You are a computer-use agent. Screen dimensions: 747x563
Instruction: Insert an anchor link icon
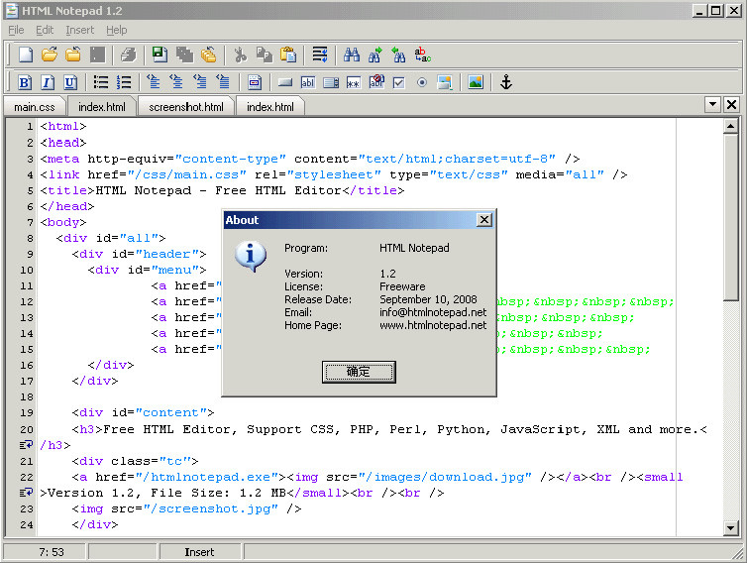[x=506, y=82]
